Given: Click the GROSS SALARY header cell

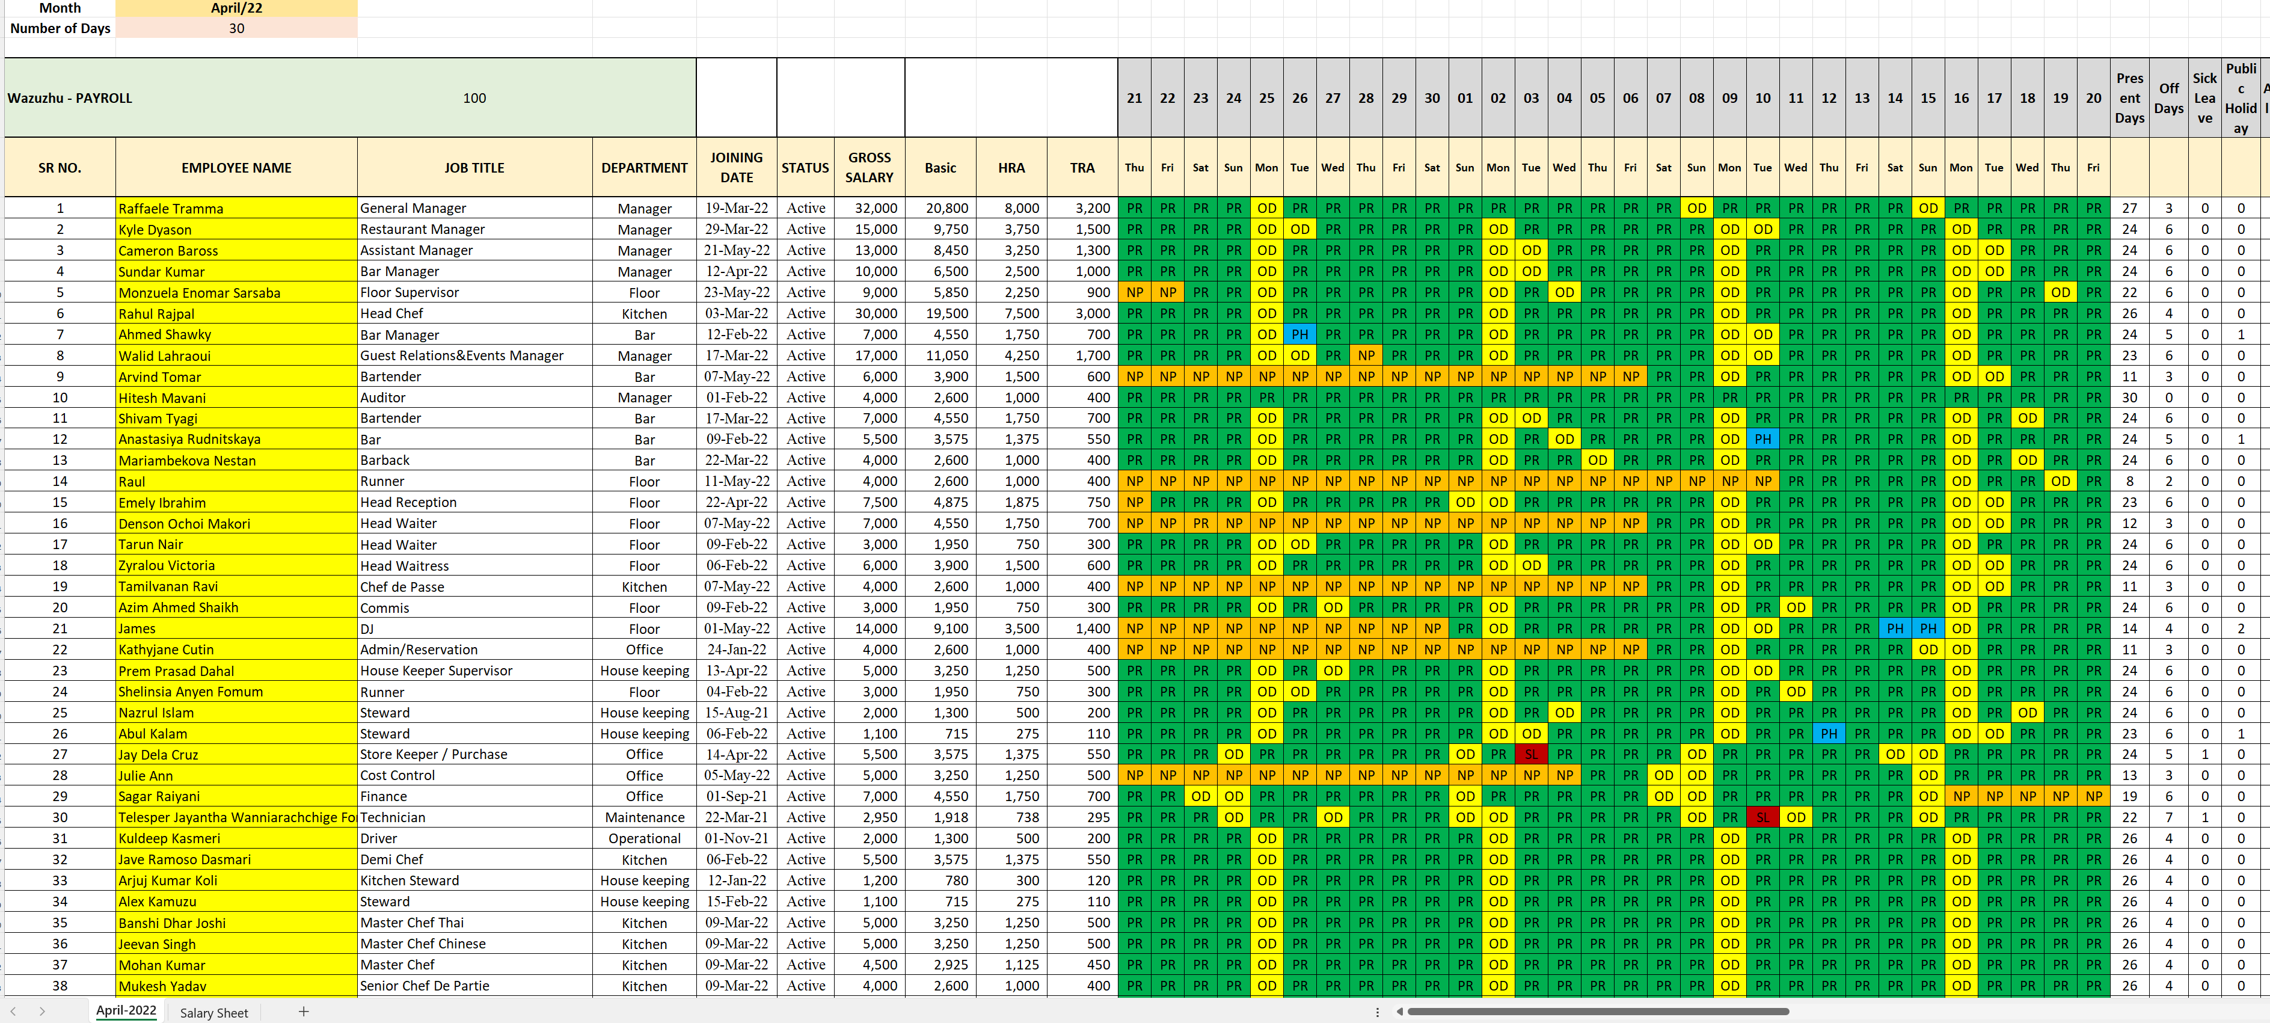Looking at the screenshot, I should pyautogui.click(x=869, y=167).
